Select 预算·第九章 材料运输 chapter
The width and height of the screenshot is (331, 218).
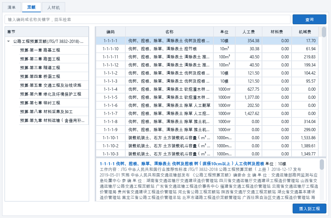coord(52,121)
